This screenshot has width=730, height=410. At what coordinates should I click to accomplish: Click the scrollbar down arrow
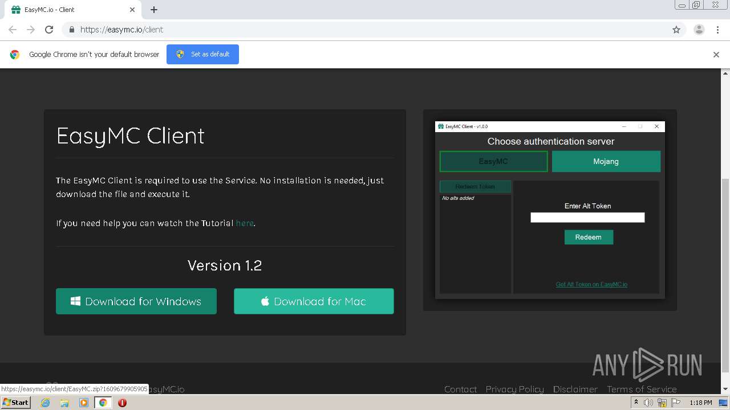(725, 389)
